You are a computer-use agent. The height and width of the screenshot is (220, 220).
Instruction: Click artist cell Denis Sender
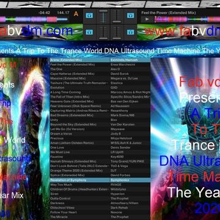click(x=130, y=147)
